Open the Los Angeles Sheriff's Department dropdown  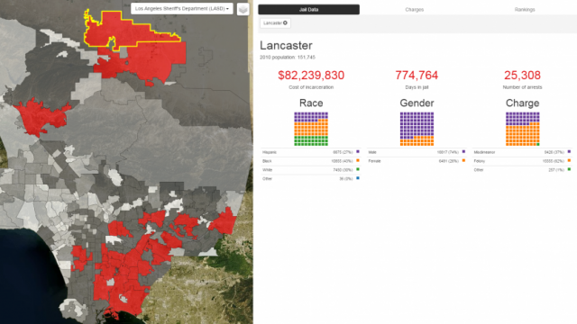click(x=182, y=8)
